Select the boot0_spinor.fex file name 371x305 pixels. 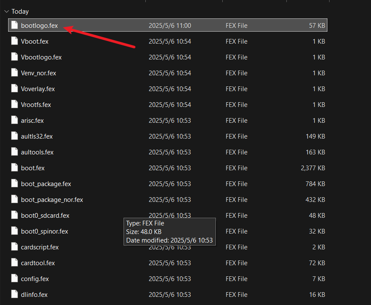coord(44,231)
